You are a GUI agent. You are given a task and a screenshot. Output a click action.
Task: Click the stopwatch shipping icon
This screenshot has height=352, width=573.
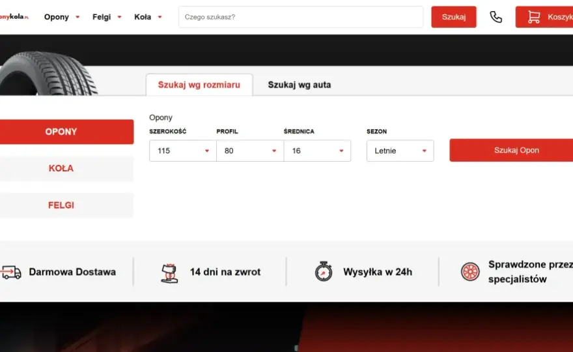click(x=324, y=272)
